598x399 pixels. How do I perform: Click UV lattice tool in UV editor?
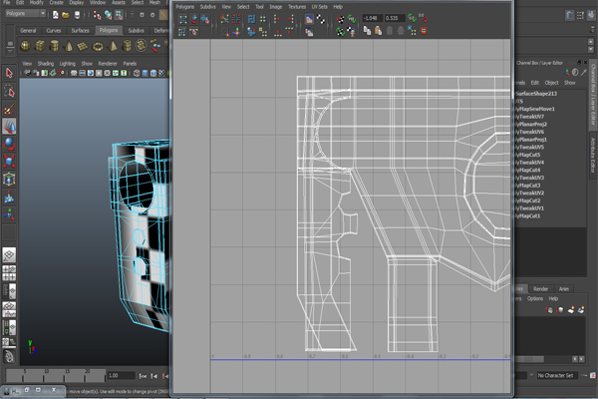pos(183,19)
